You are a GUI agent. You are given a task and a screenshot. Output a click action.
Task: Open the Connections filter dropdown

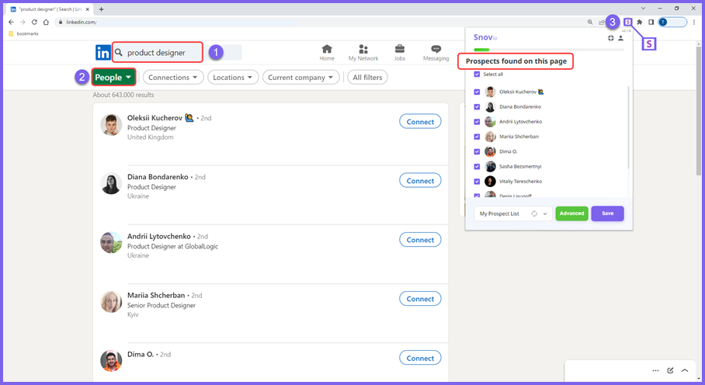[173, 78]
